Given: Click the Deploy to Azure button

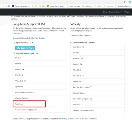Looking at the screenshot, I should [25, 48].
